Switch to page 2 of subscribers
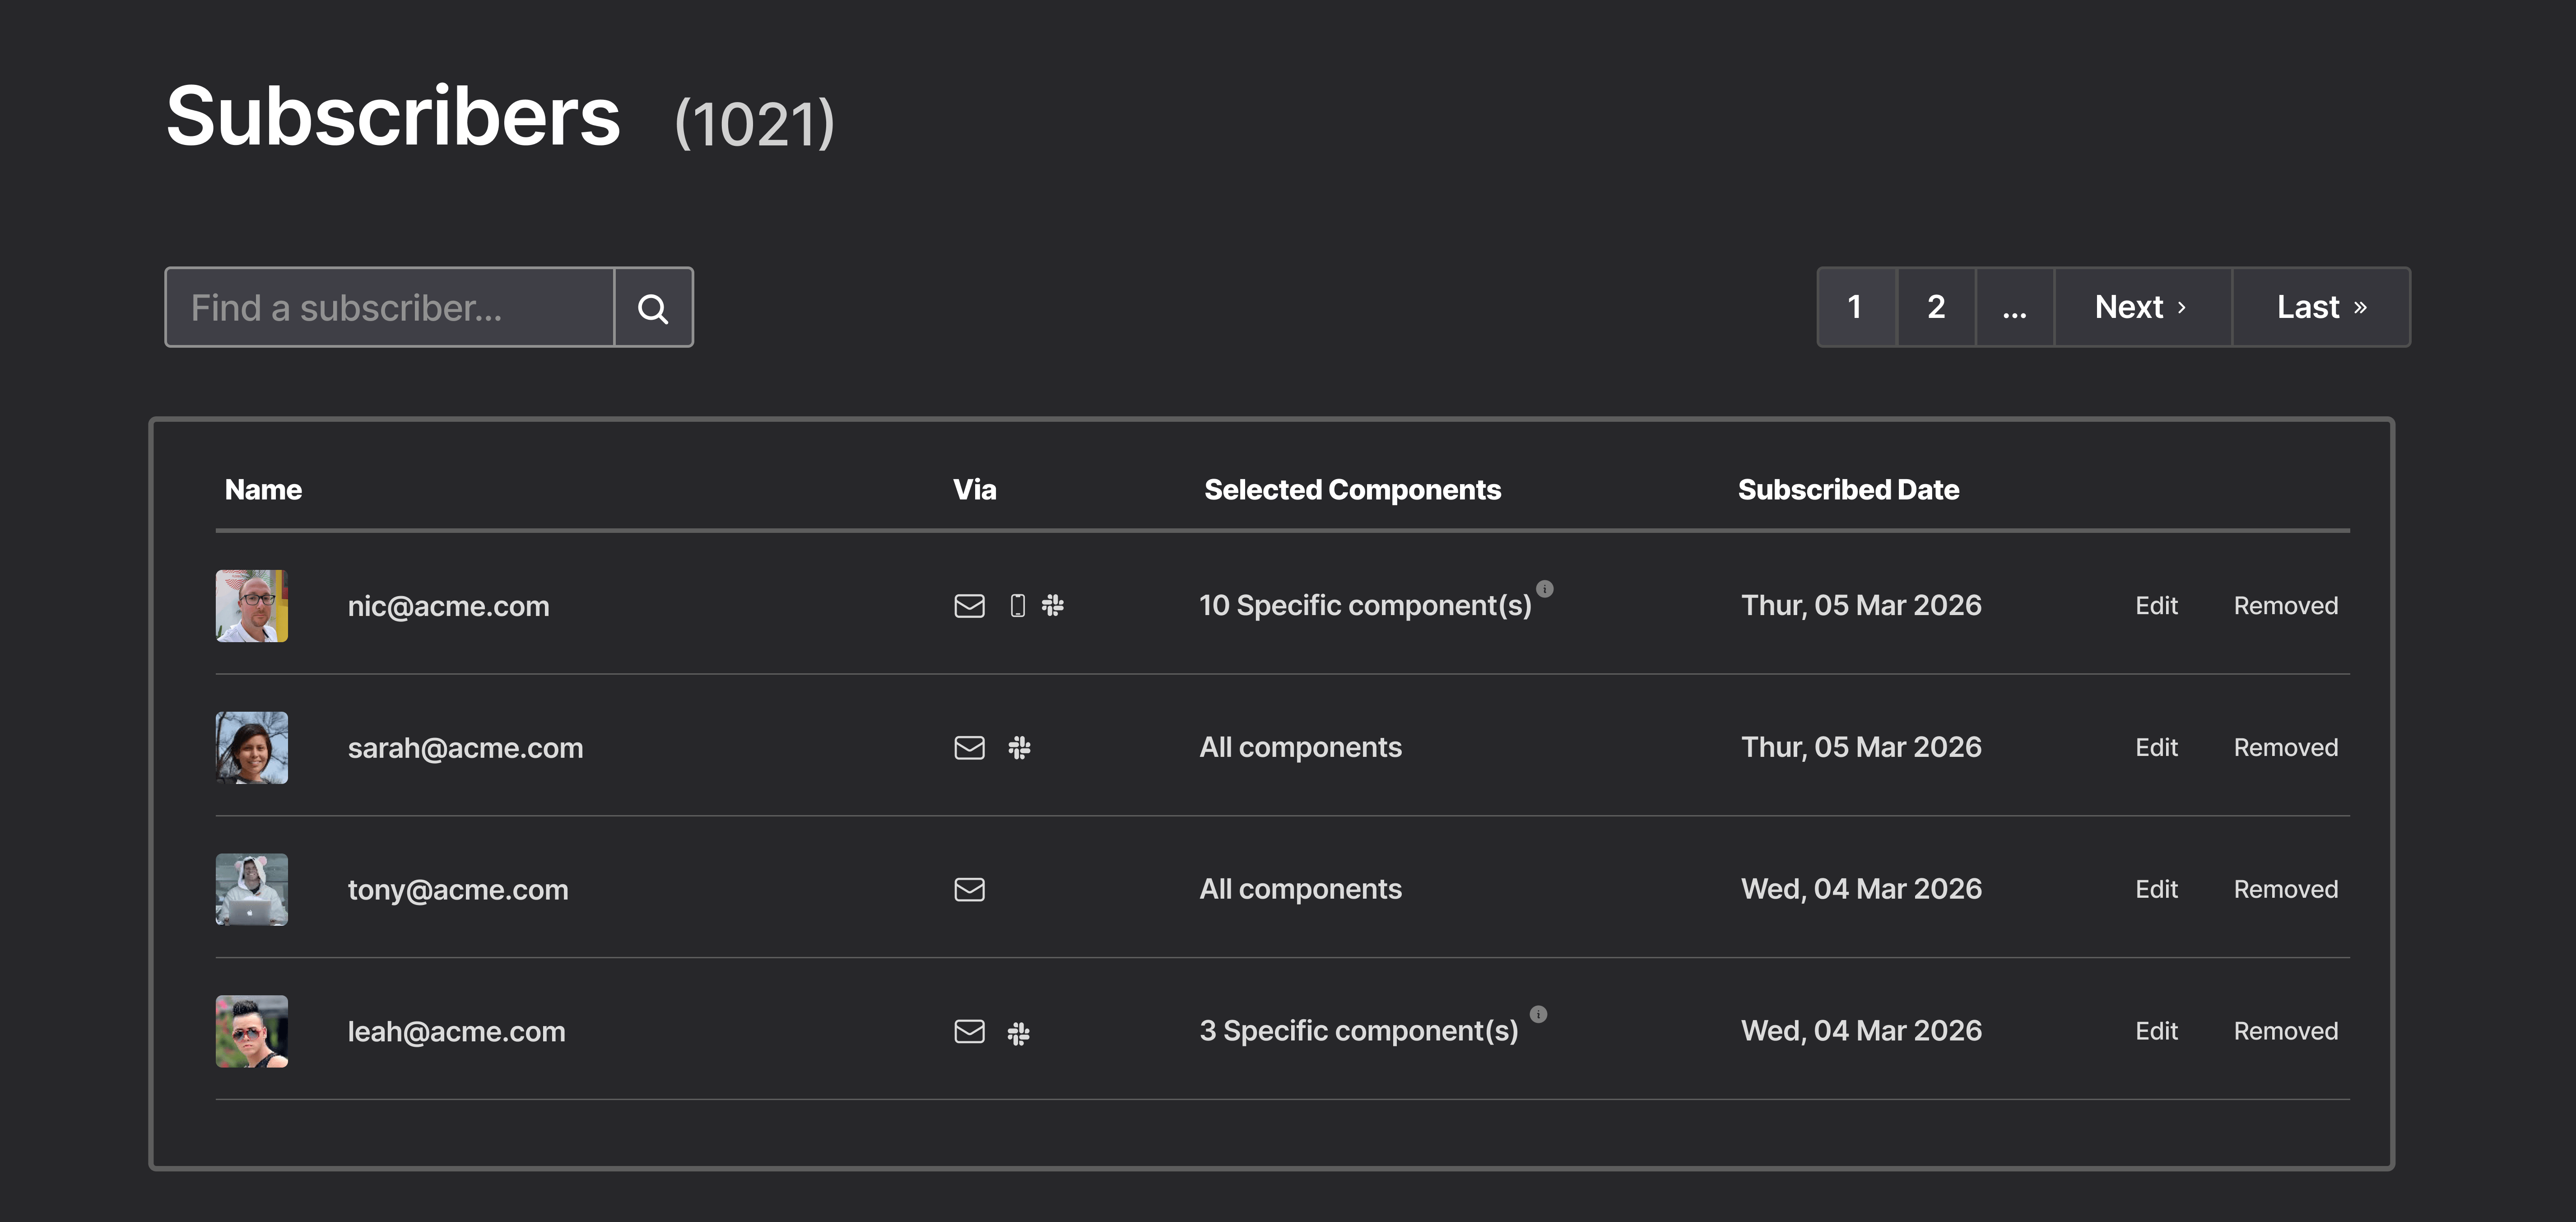 1936,307
